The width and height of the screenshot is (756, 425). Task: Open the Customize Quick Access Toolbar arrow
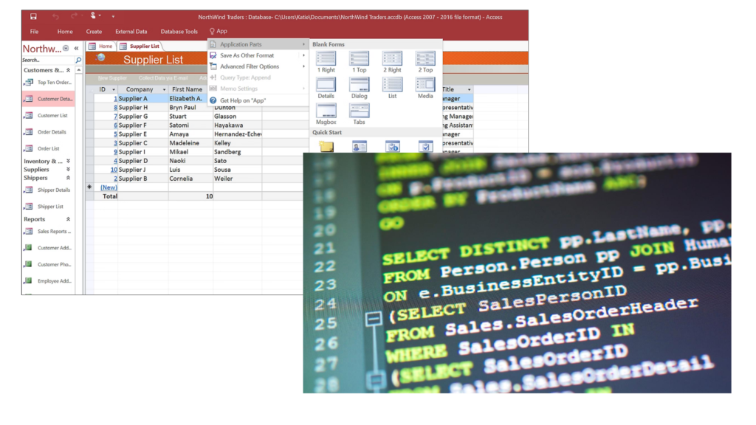(x=113, y=16)
